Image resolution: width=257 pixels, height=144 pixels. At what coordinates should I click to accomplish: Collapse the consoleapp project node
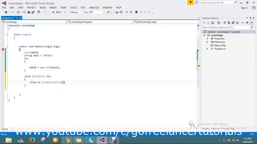point(204,35)
